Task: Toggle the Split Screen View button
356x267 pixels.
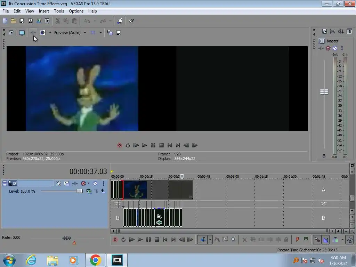Action: pyautogui.click(x=43, y=33)
